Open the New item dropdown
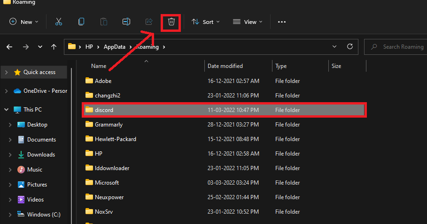Image resolution: width=427 pixels, height=224 pixels. tap(24, 22)
